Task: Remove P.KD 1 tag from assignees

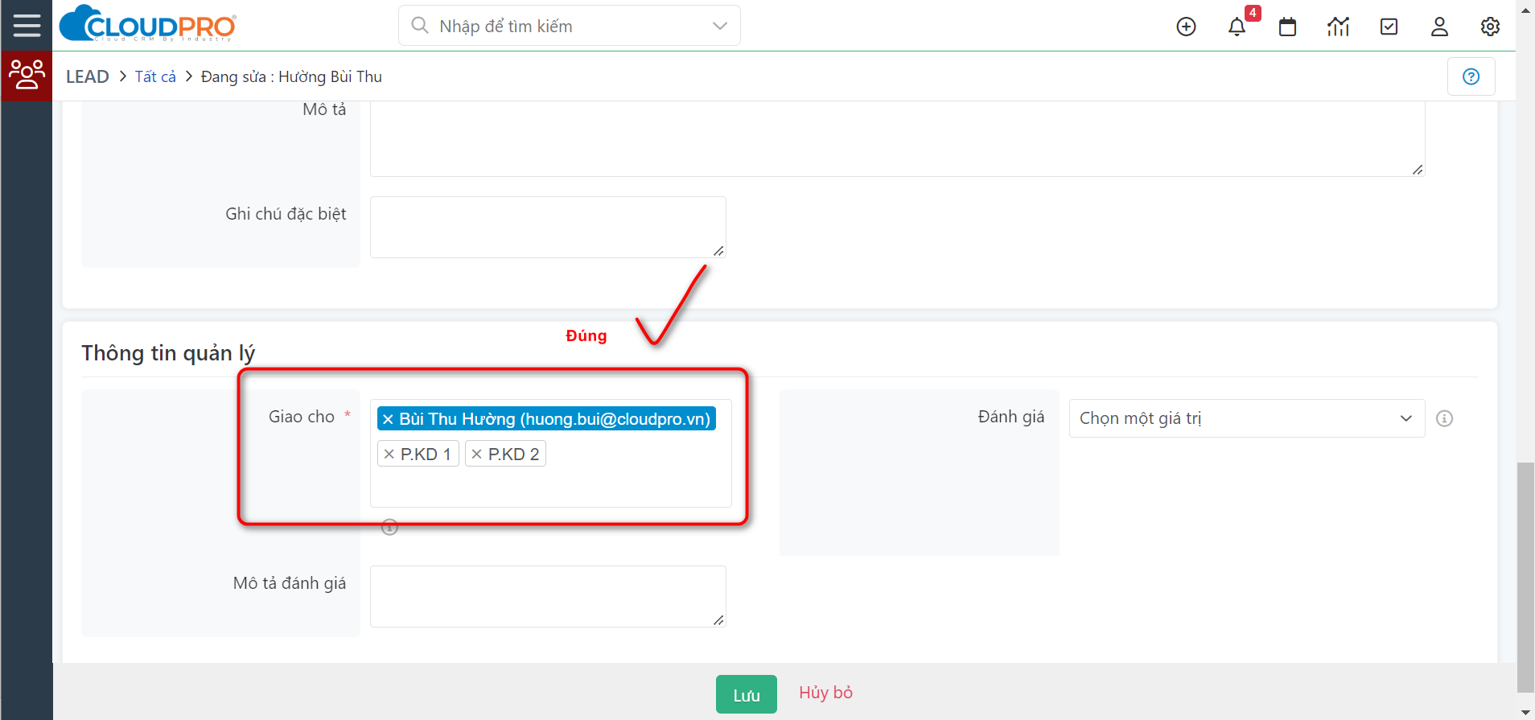Action: (389, 454)
